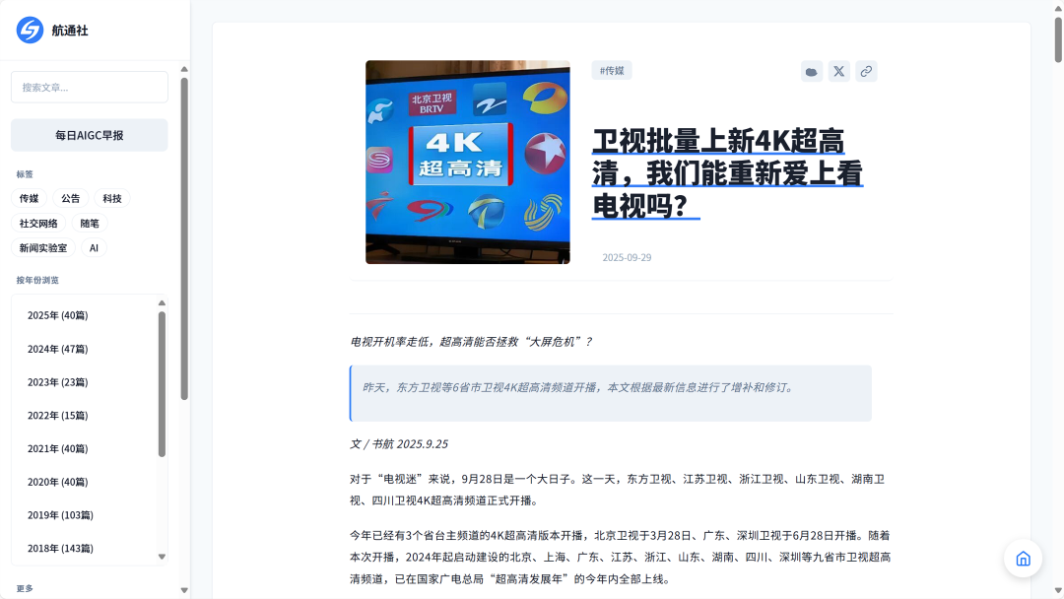Screen dimensions: 1064x599
Task: Click the 航通社 logo icon
Action: (x=30, y=30)
